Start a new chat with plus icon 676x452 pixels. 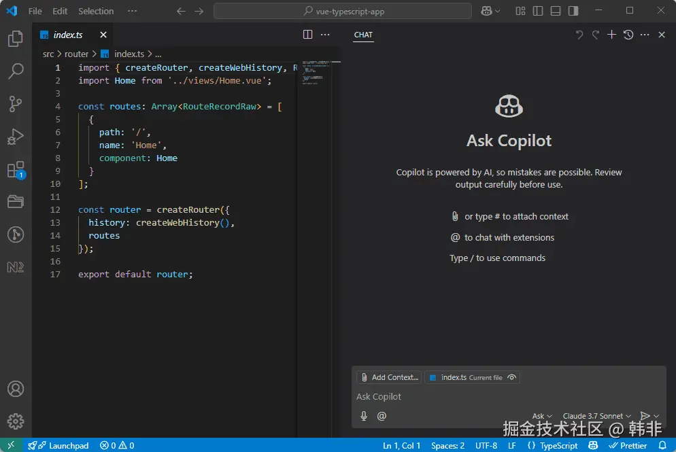click(x=611, y=35)
